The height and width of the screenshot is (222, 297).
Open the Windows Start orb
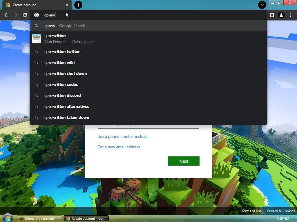click(8, 219)
